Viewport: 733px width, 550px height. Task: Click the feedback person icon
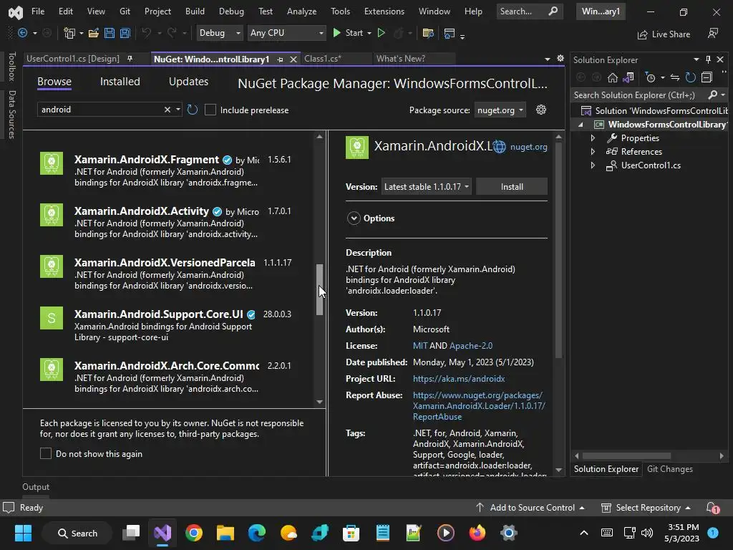(713, 33)
